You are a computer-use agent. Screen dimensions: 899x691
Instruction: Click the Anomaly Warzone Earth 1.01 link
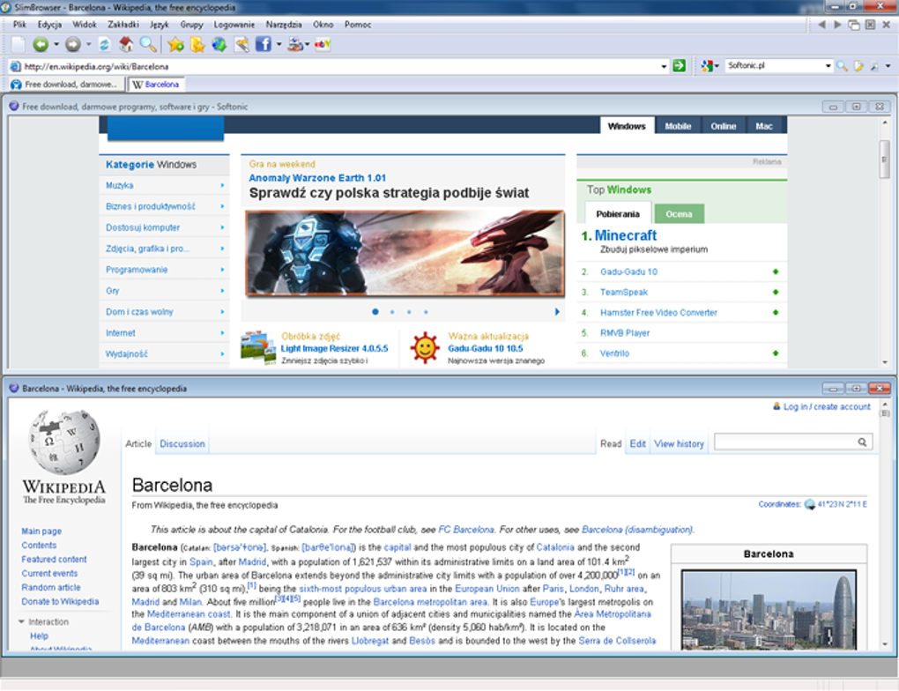pyautogui.click(x=317, y=178)
